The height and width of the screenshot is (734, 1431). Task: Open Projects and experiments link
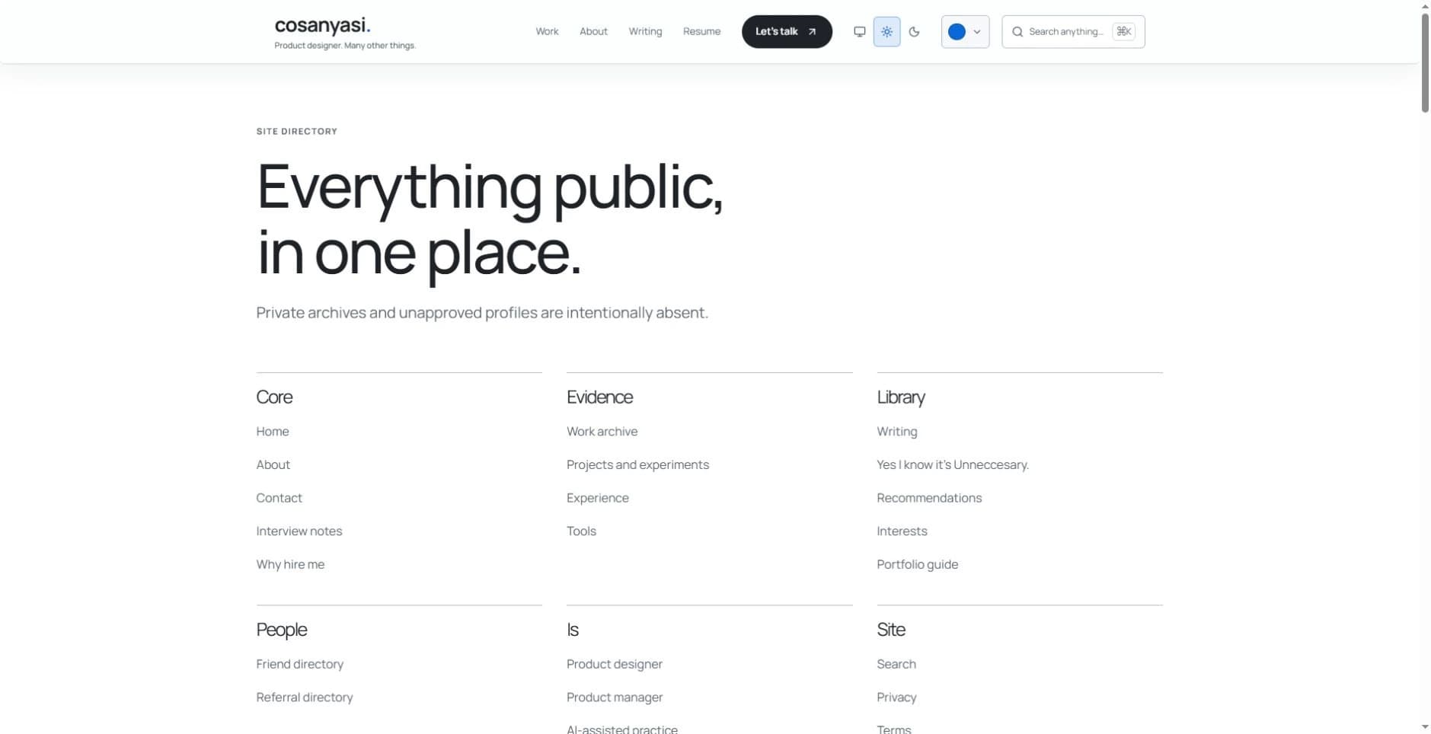click(x=637, y=464)
